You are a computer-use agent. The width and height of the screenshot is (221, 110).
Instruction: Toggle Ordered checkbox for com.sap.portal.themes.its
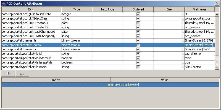(138, 40)
